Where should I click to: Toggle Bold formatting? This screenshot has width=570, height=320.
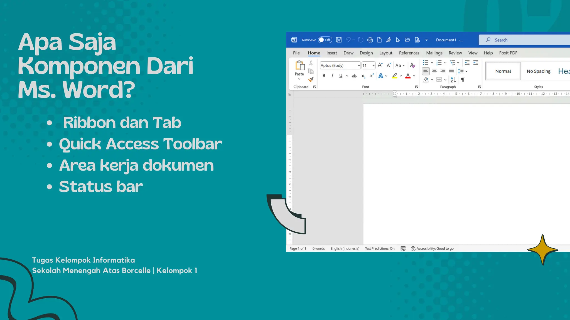pos(324,76)
